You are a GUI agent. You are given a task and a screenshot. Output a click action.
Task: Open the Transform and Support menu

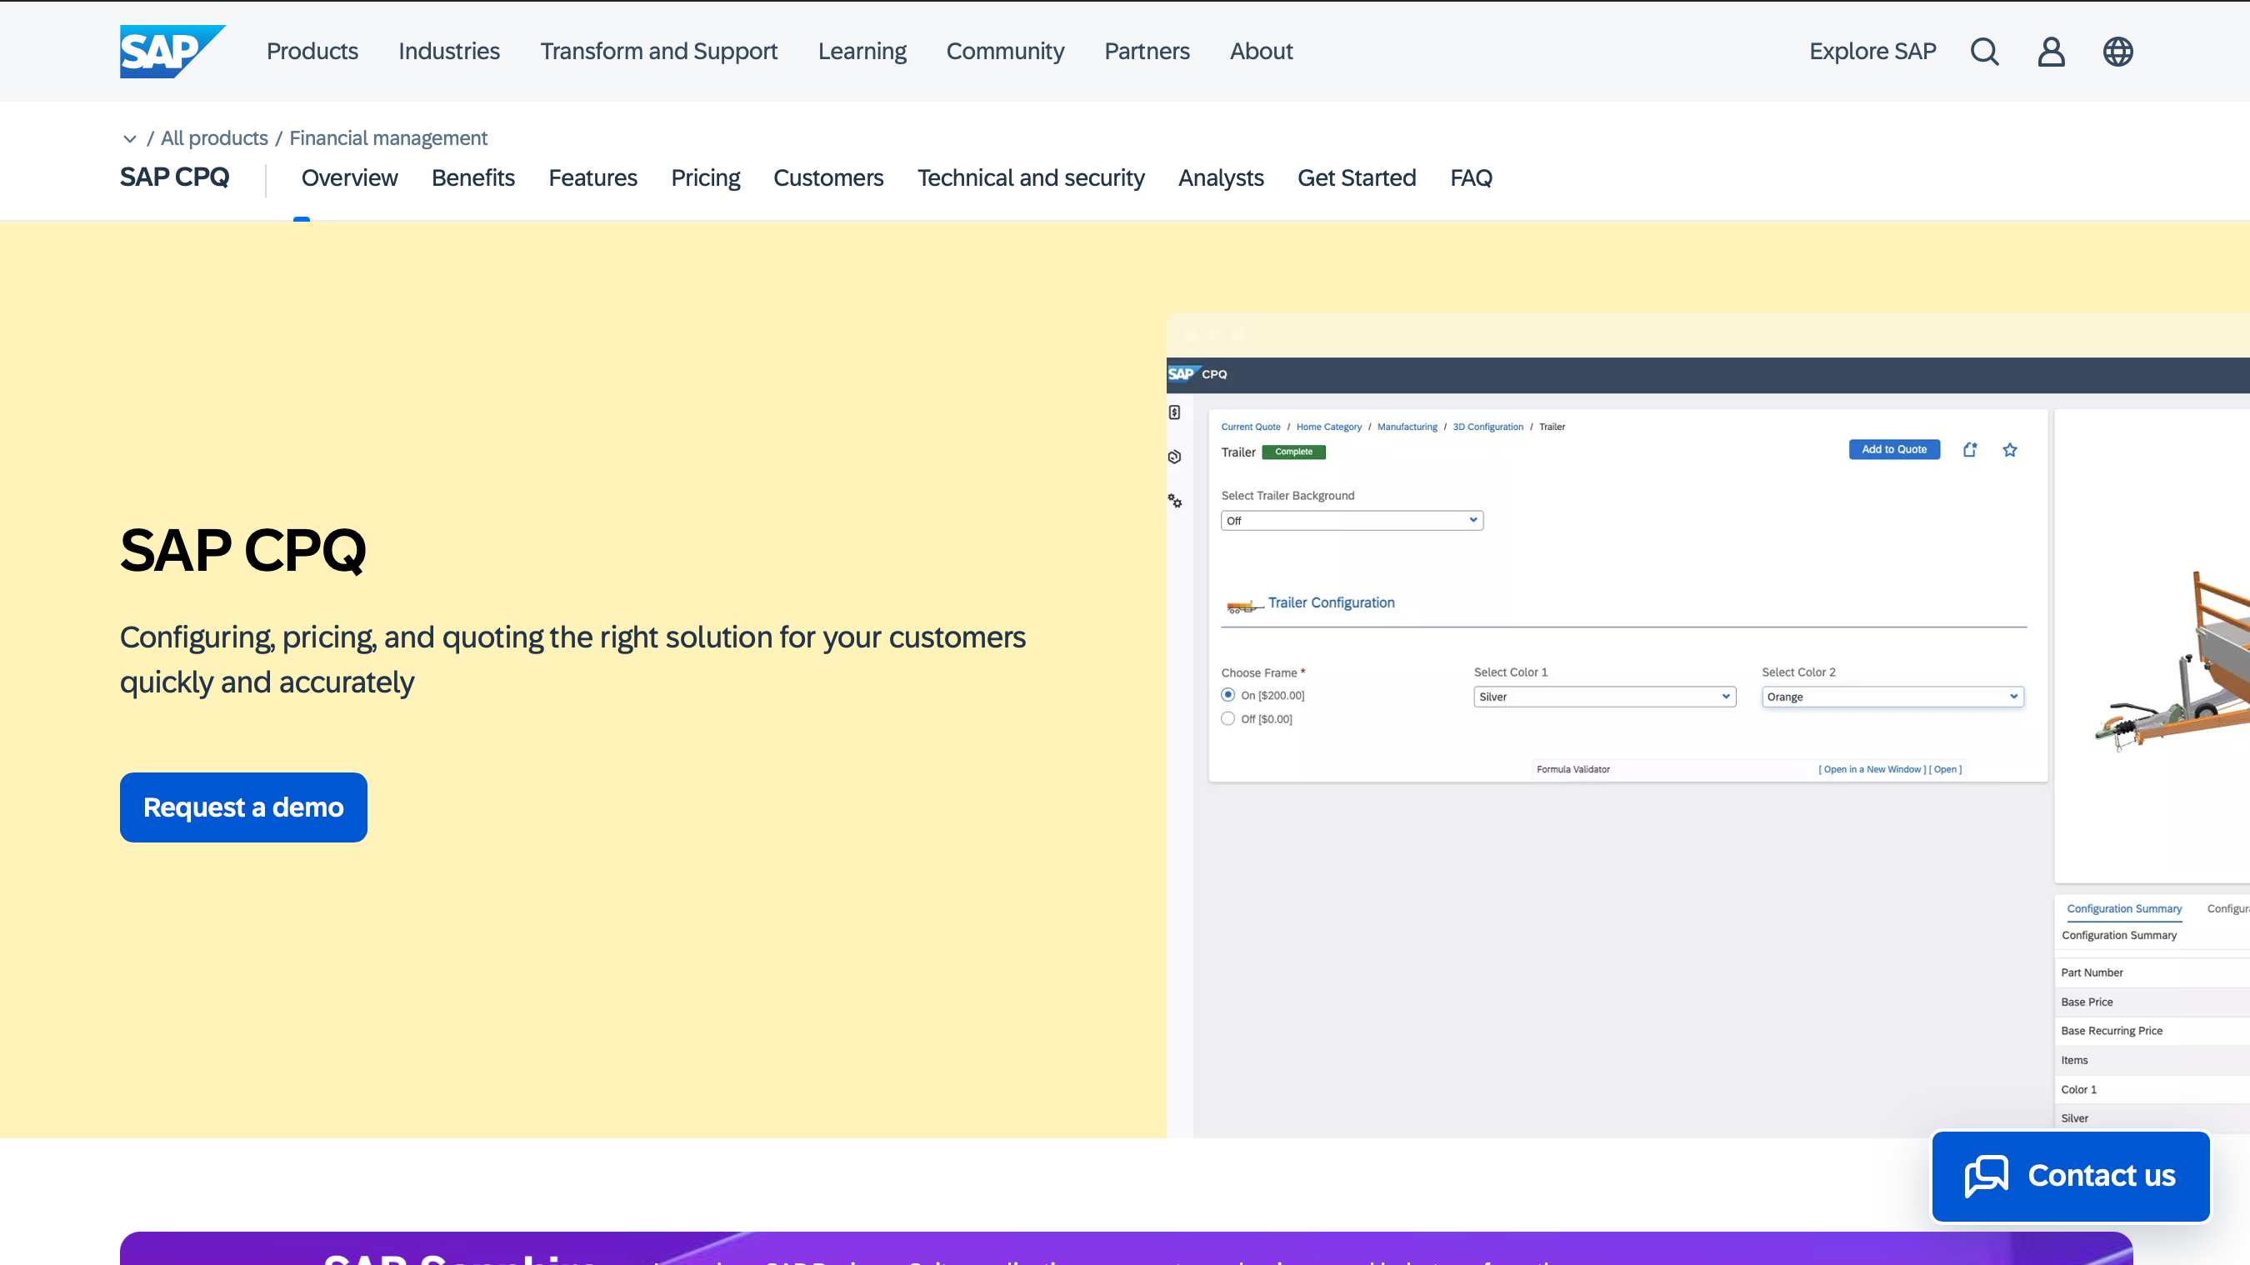point(658,52)
